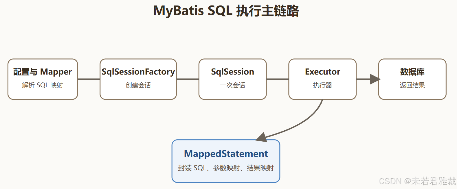Click the '一次会话' subtitle text
Viewport: 457px width, 189px height.
[x=233, y=85]
